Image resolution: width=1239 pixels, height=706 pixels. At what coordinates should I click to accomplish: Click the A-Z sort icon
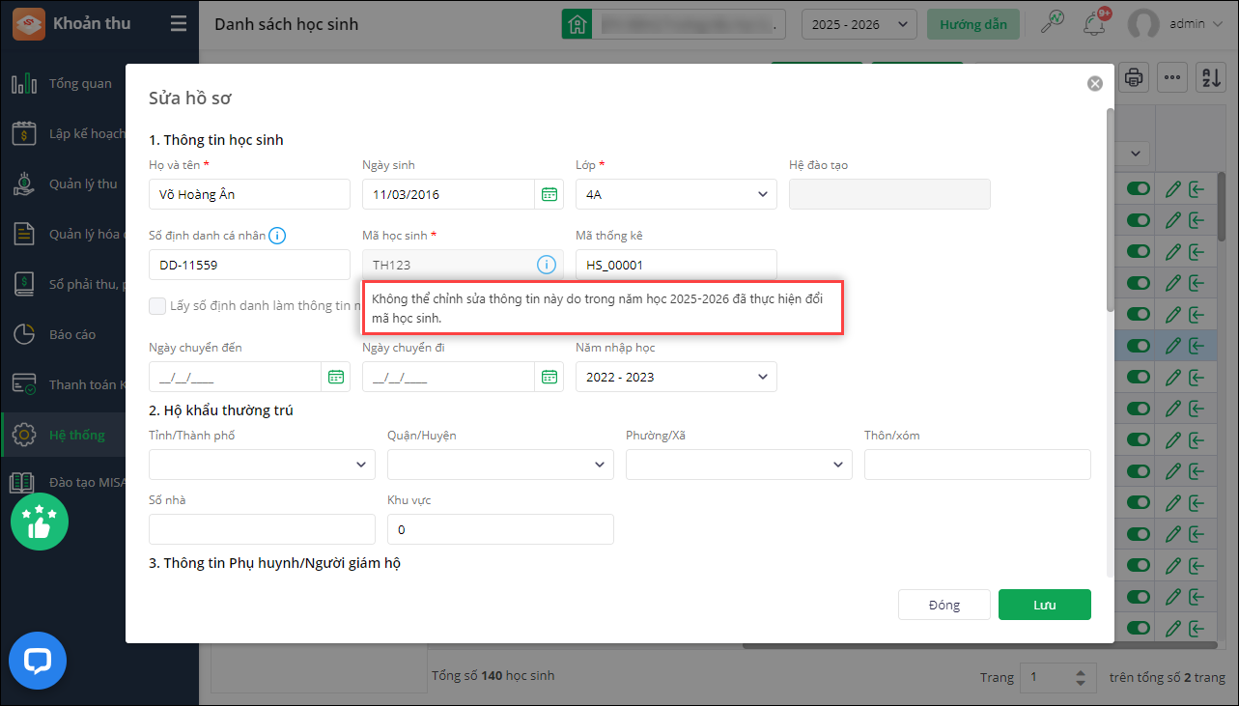(1211, 77)
